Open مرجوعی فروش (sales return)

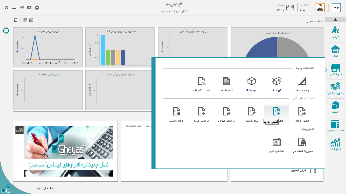226,114
